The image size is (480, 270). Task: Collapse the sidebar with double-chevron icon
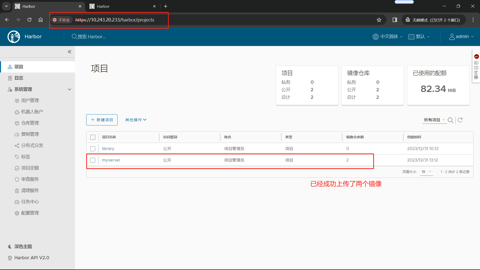[69, 52]
